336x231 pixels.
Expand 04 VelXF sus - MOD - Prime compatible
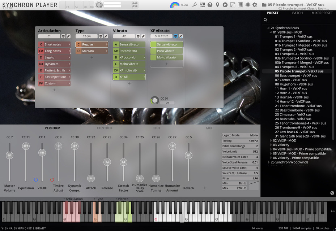[x=271, y=149]
